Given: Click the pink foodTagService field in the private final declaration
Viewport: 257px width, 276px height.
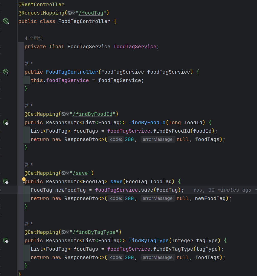Looking at the screenshot, I should (x=135, y=47).
